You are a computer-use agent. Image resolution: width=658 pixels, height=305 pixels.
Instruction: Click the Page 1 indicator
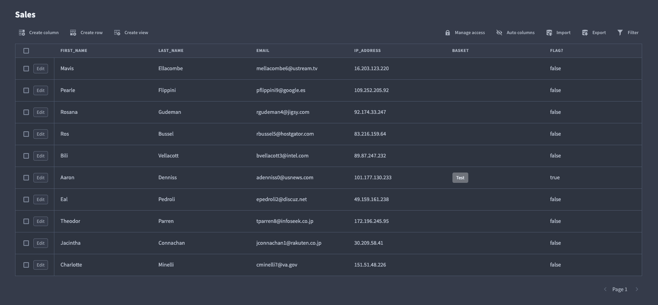click(x=620, y=289)
